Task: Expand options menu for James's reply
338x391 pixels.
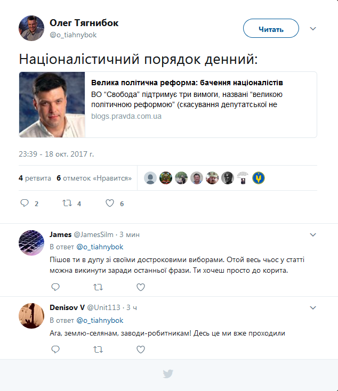Action: click(x=313, y=234)
